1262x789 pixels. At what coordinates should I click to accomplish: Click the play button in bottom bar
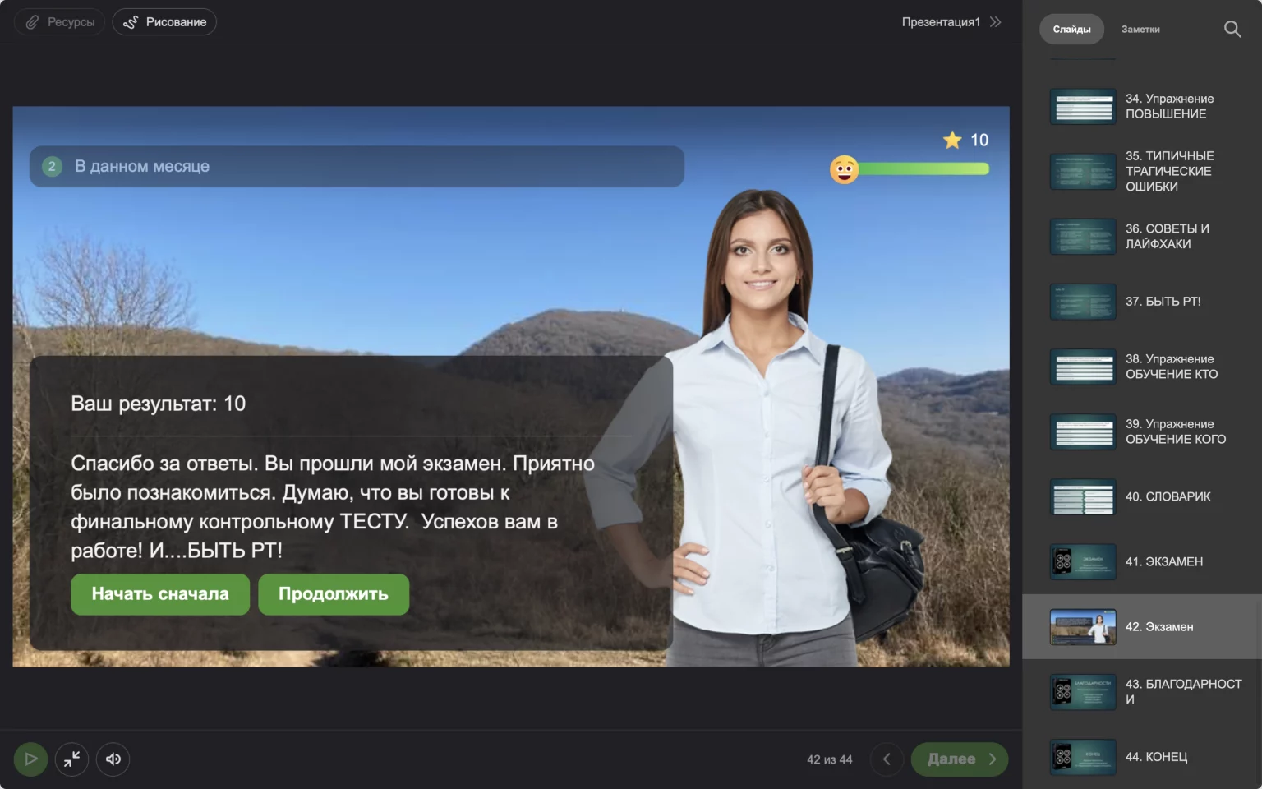coord(30,759)
